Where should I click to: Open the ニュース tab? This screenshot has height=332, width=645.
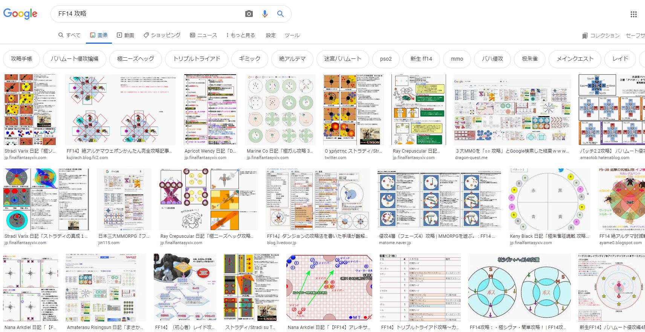click(x=203, y=35)
